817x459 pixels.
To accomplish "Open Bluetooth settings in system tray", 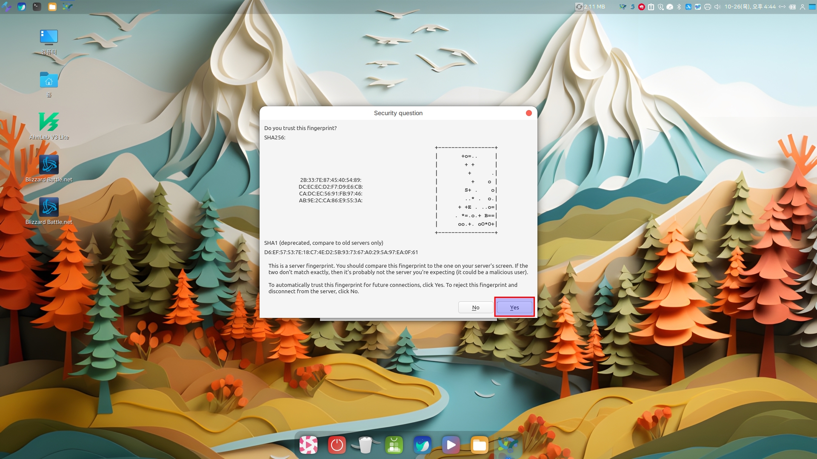I will (679, 7).
